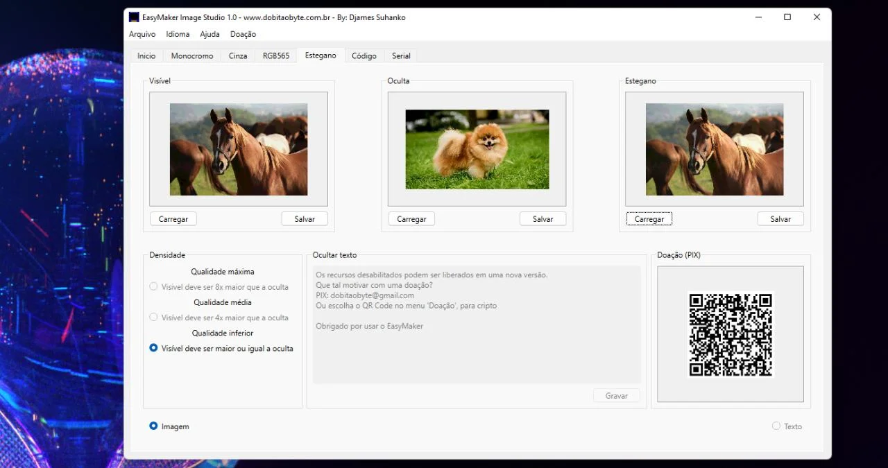Minimize the EasyMaker window

(x=757, y=17)
